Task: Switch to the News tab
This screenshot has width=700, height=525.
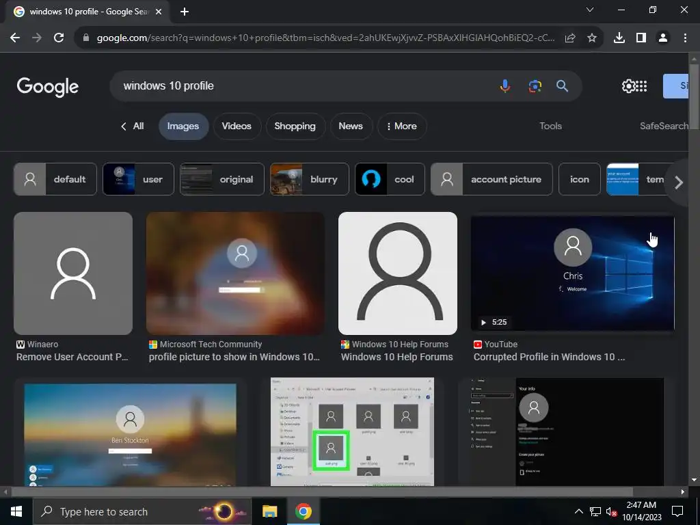Action: [351, 126]
